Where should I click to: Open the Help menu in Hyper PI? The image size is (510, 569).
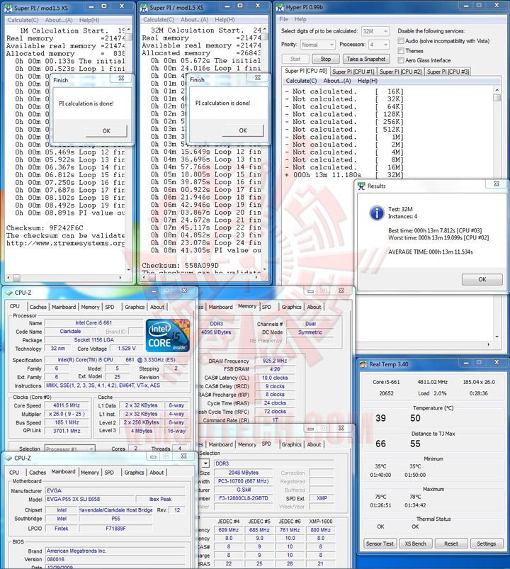pos(300,19)
